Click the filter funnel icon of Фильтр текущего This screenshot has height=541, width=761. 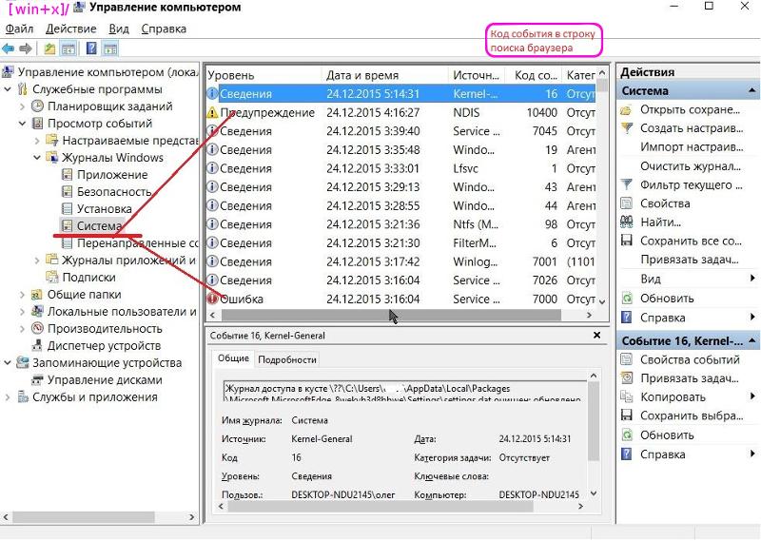coord(627,184)
